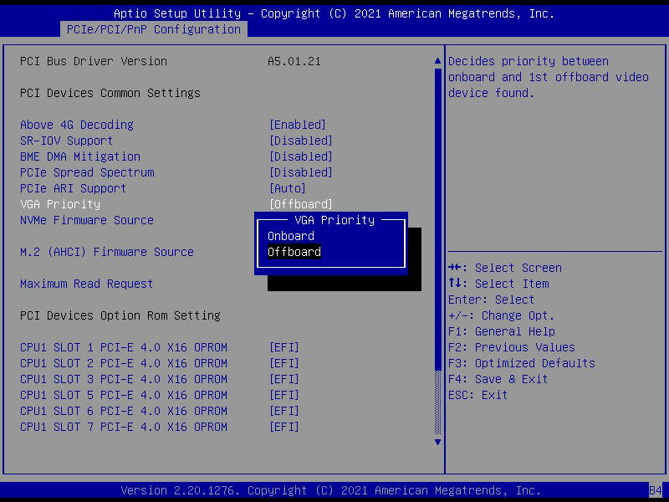The width and height of the screenshot is (669, 502).
Task: Click the Select Screen arrows hint
Action: click(x=505, y=268)
